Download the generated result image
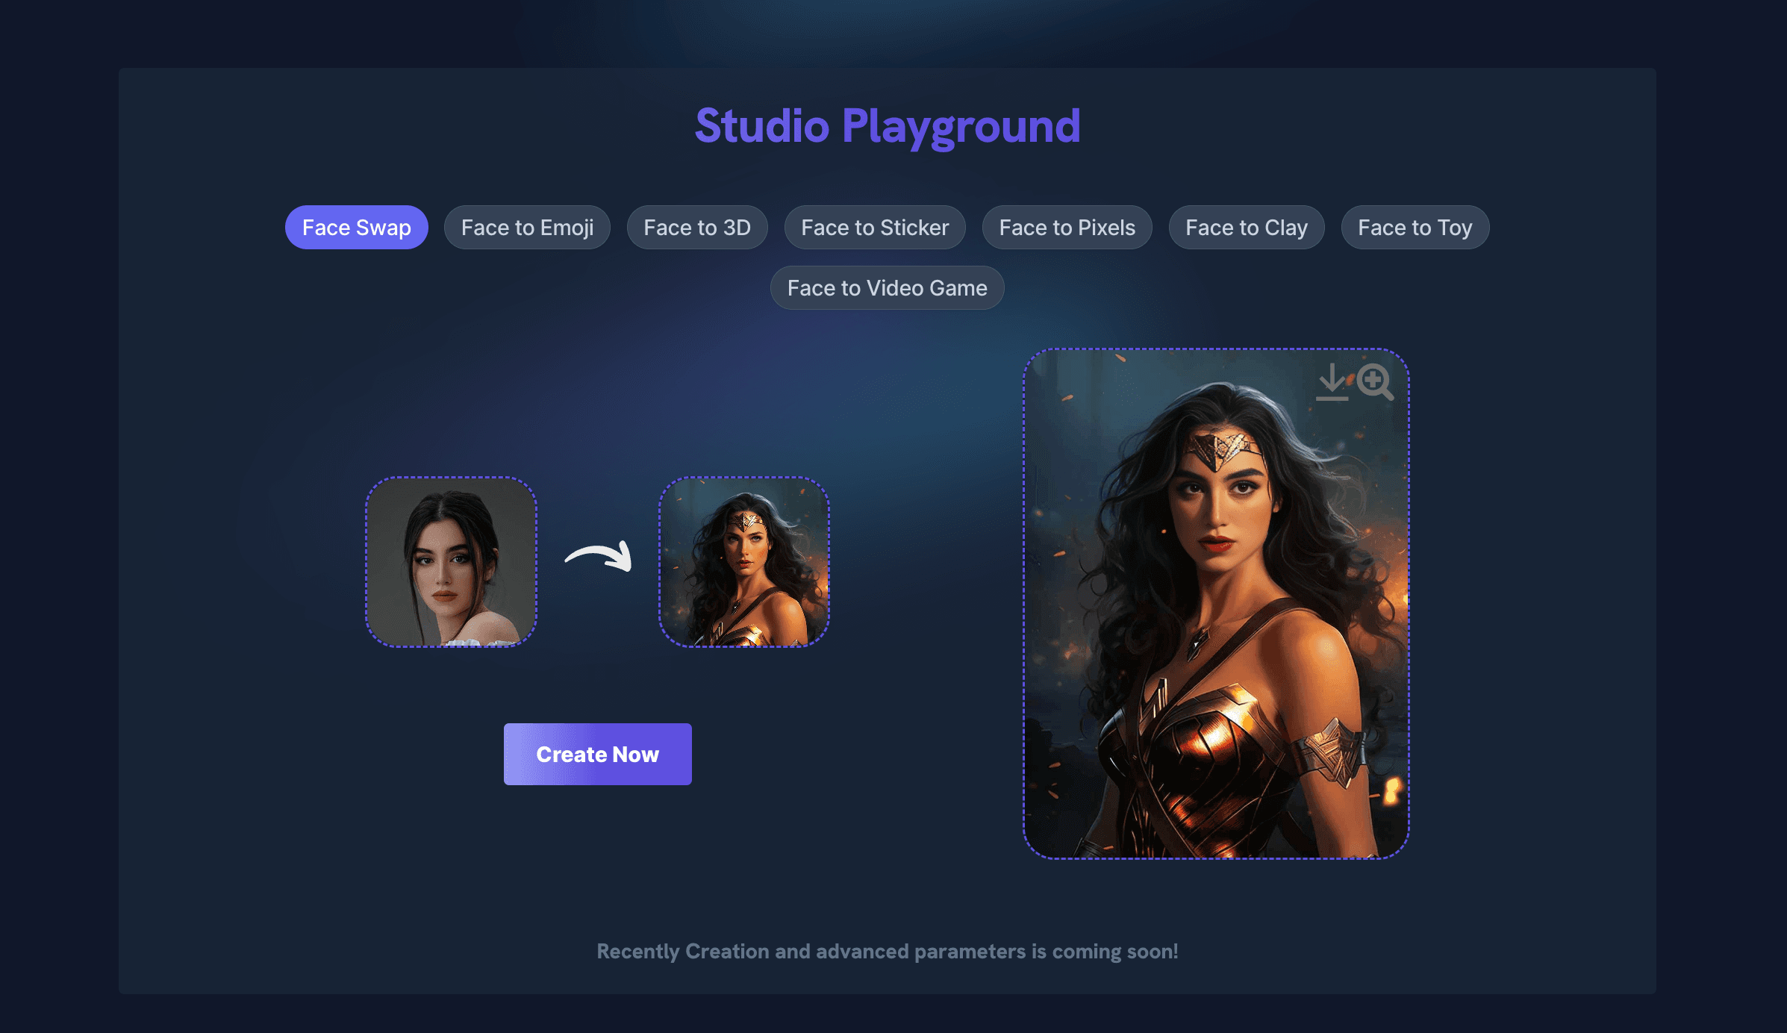This screenshot has width=1787, height=1033. click(x=1332, y=382)
